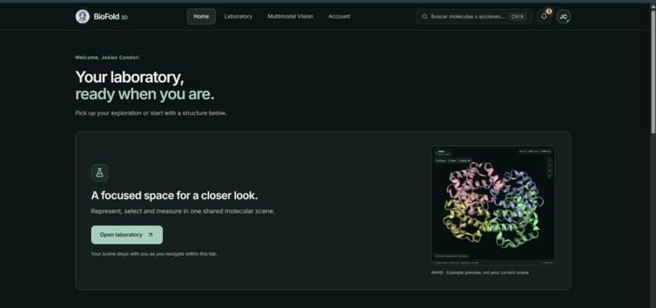Click the '4HHB · Example preview' caption
Image resolution: width=656 pixels, height=308 pixels.
(x=479, y=272)
